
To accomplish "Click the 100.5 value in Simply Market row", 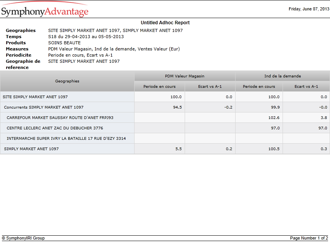I will (x=274, y=149).
